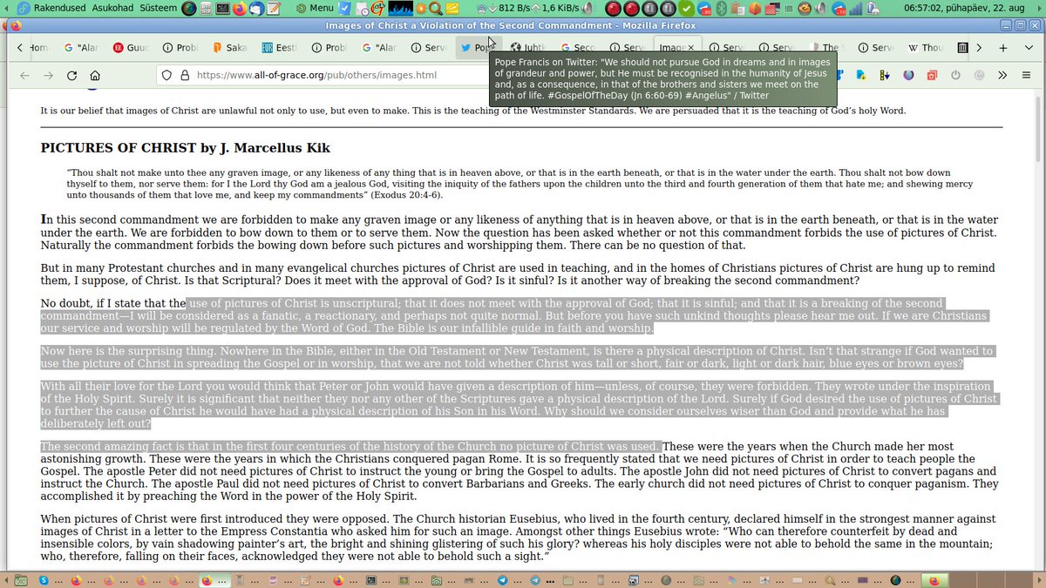Image resolution: width=1046 pixels, height=588 pixels.
Task: Click the Bluetooth tray icon
Action: 723,8
